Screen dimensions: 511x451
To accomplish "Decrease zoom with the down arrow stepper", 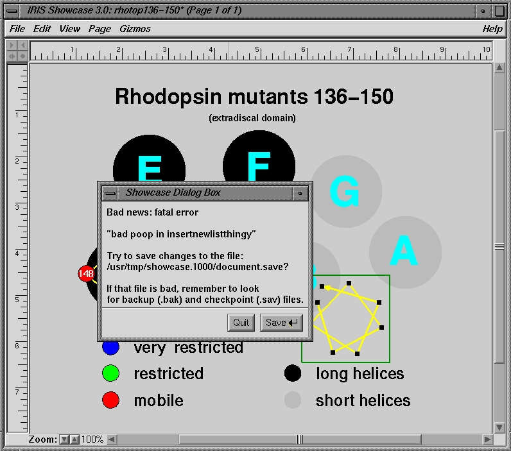I will point(64,439).
